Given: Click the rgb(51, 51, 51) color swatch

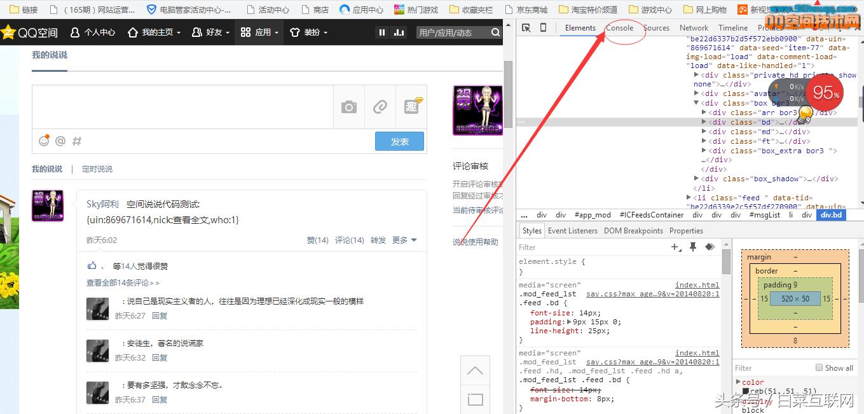Looking at the screenshot, I should [746, 391].
